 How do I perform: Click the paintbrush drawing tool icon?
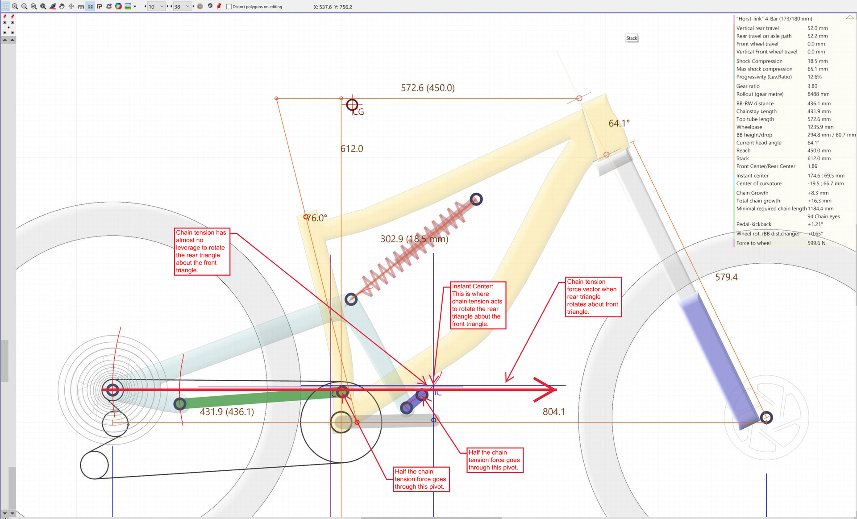click(x=53, y=6)
